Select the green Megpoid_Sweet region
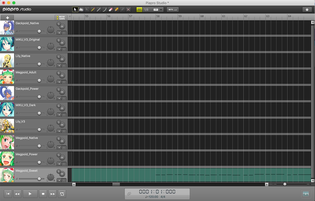 (191, 175)
